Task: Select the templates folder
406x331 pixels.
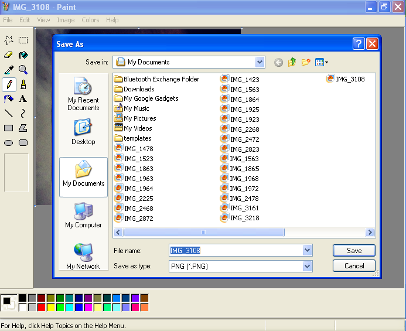Action: click(132, 138)
